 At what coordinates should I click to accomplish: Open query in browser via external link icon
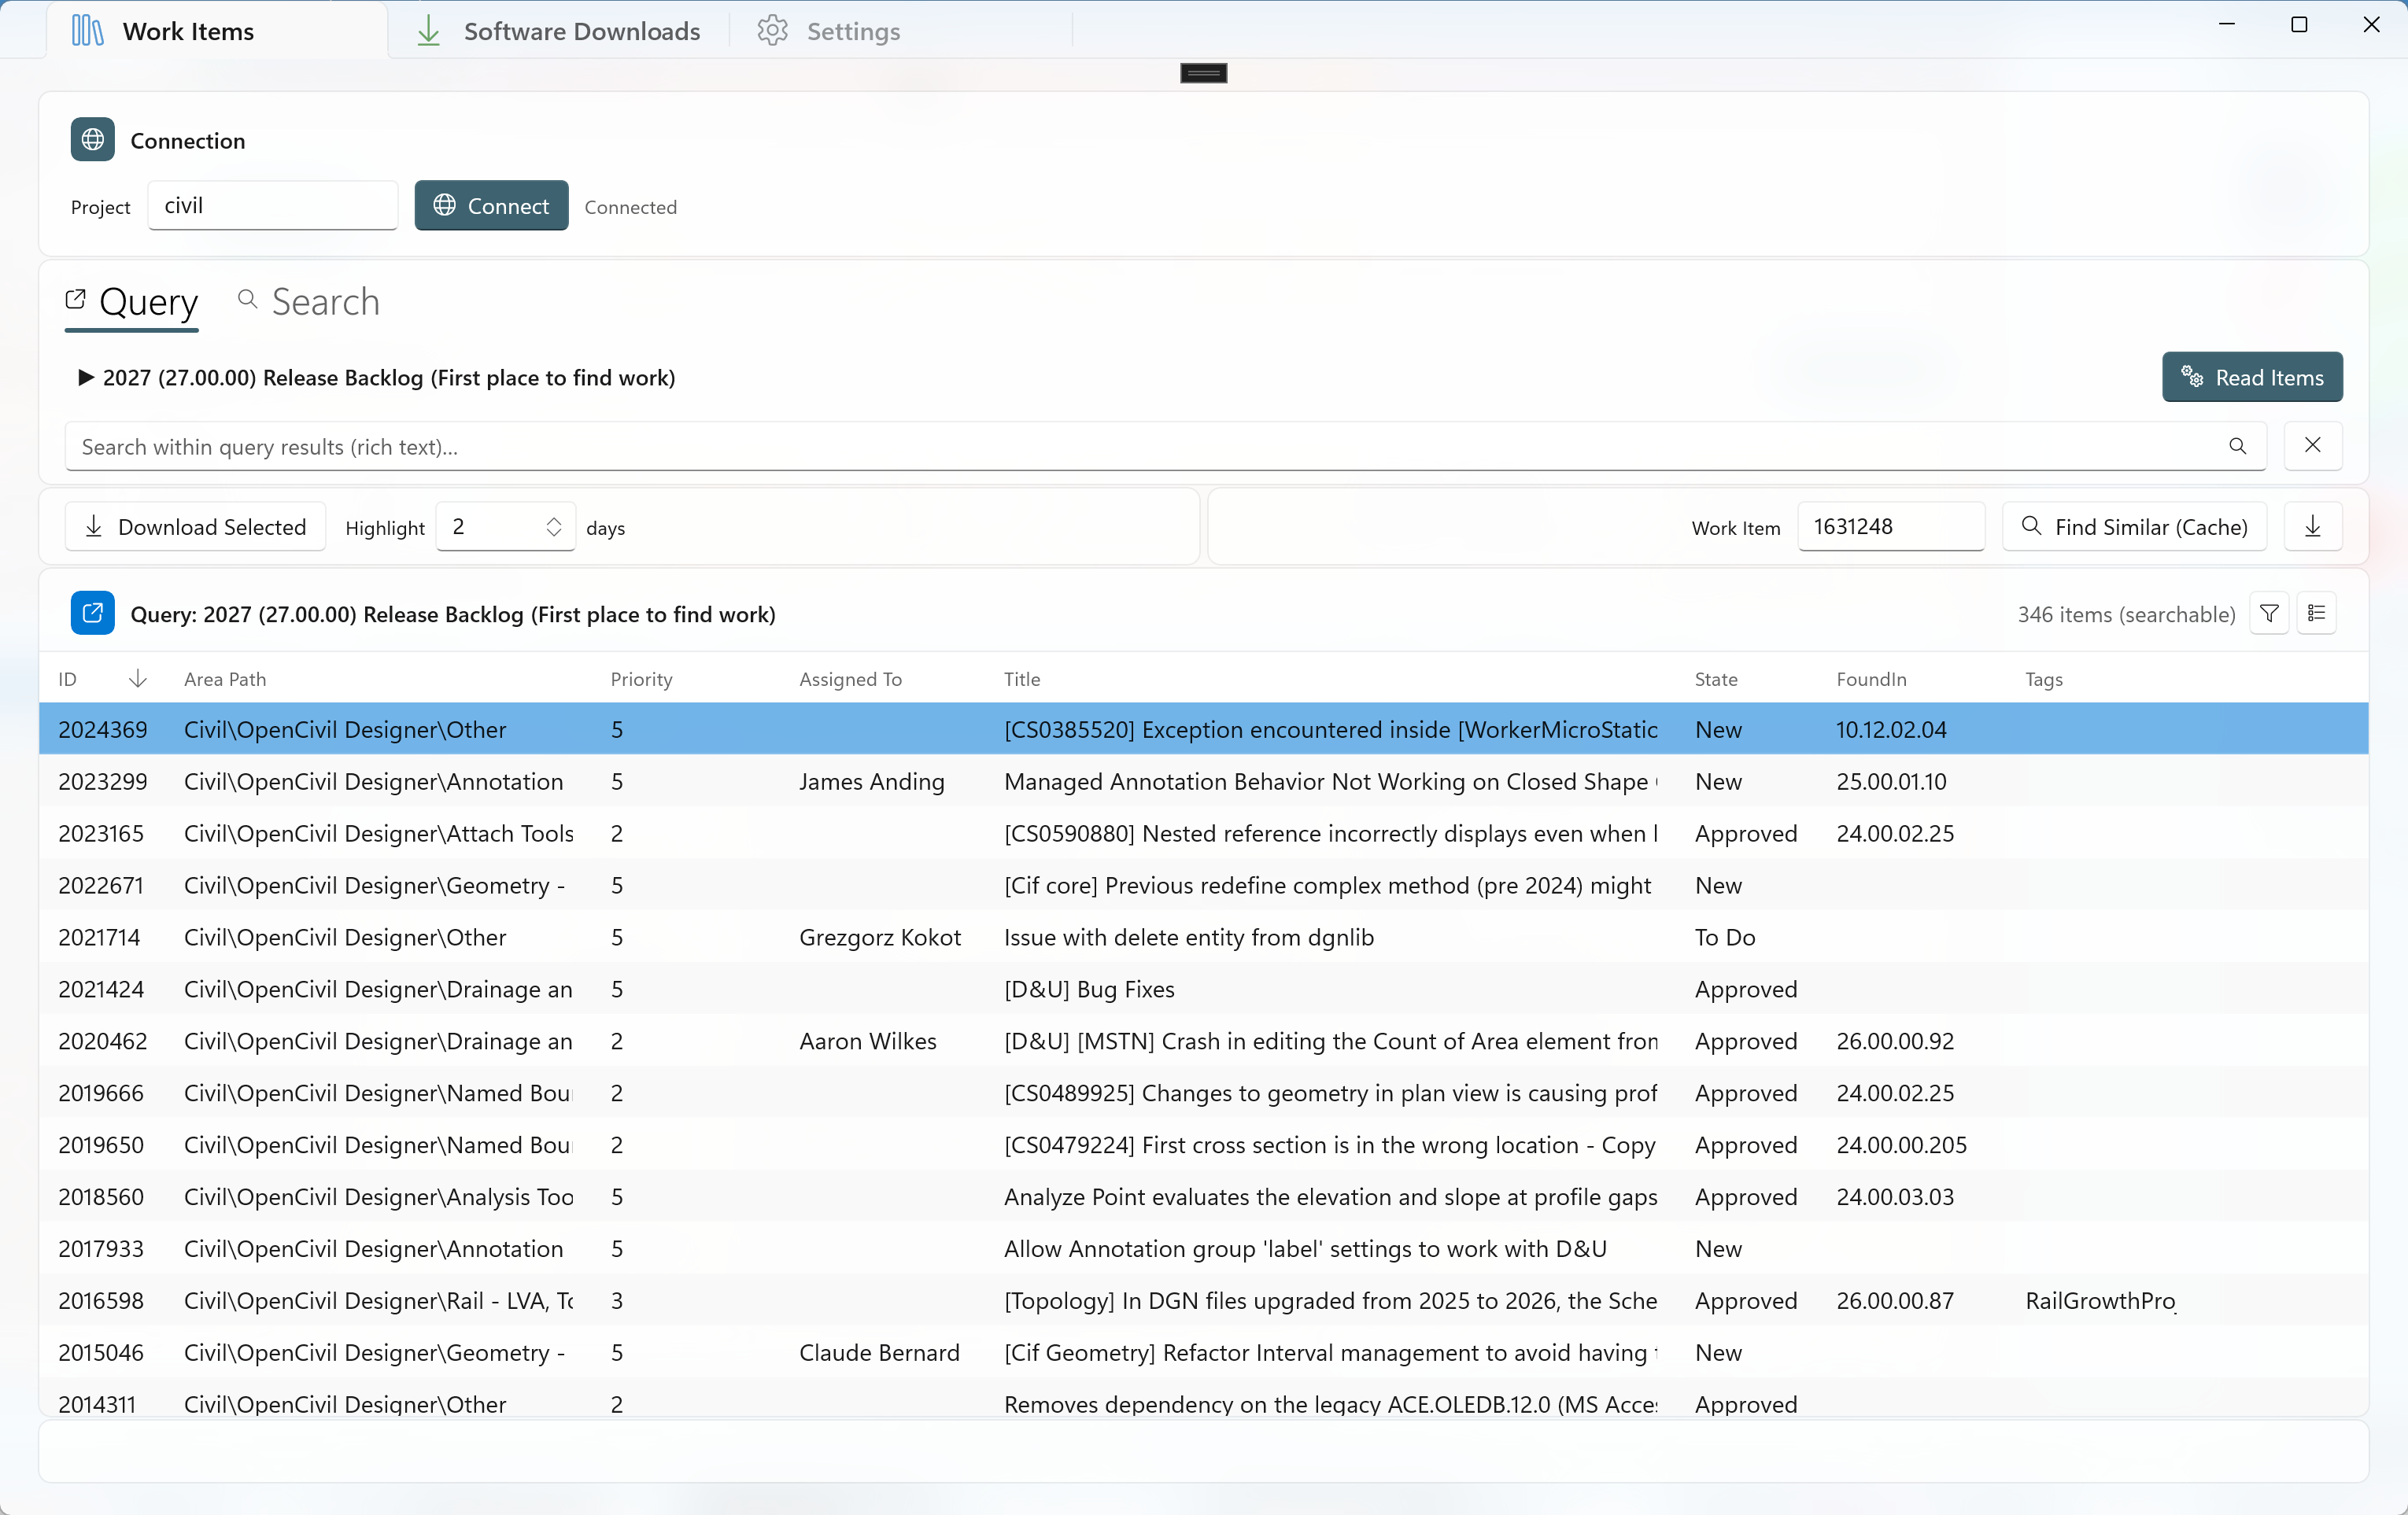pos(91,613)
